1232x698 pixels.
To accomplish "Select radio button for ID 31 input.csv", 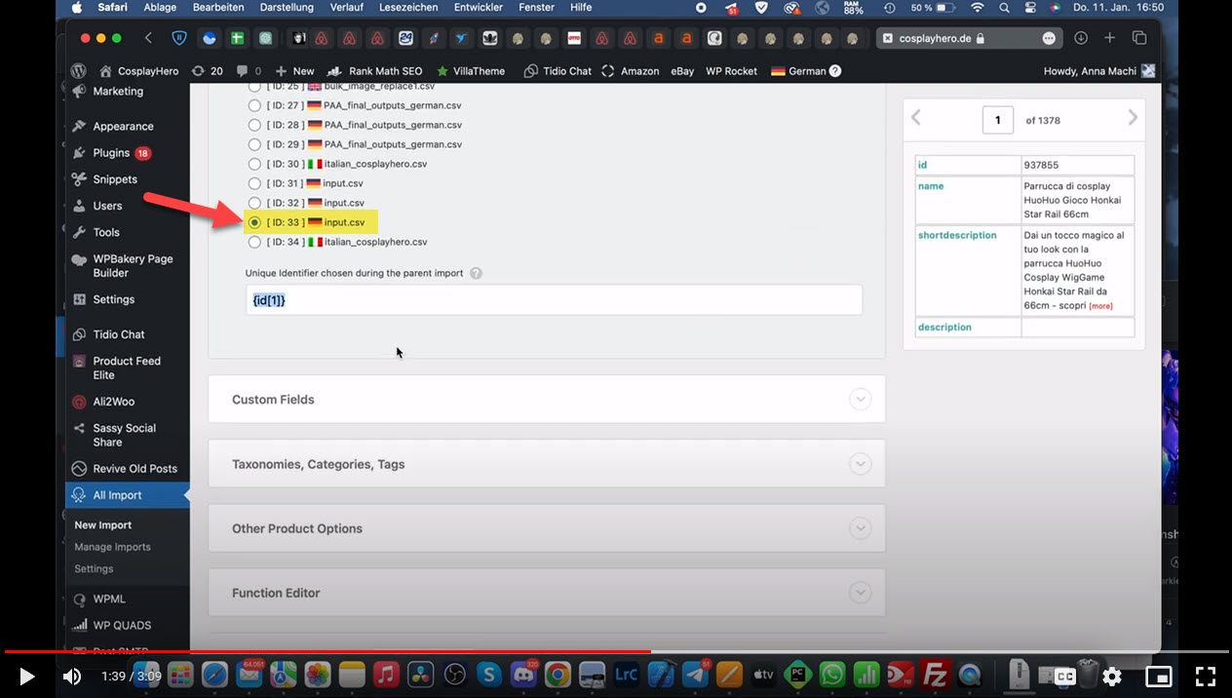I will click(254, 183).
